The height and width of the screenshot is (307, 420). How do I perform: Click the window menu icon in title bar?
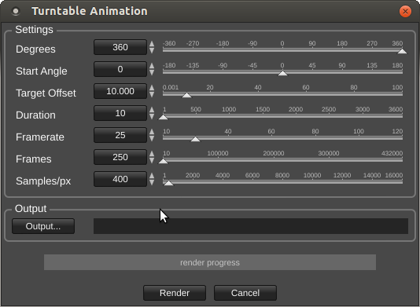pos(16,11)
